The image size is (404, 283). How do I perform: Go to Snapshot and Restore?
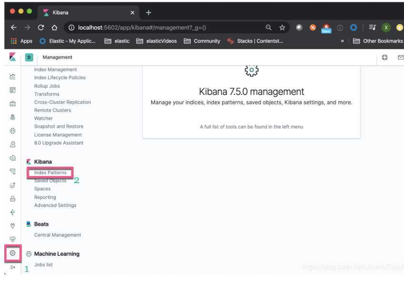59,126
